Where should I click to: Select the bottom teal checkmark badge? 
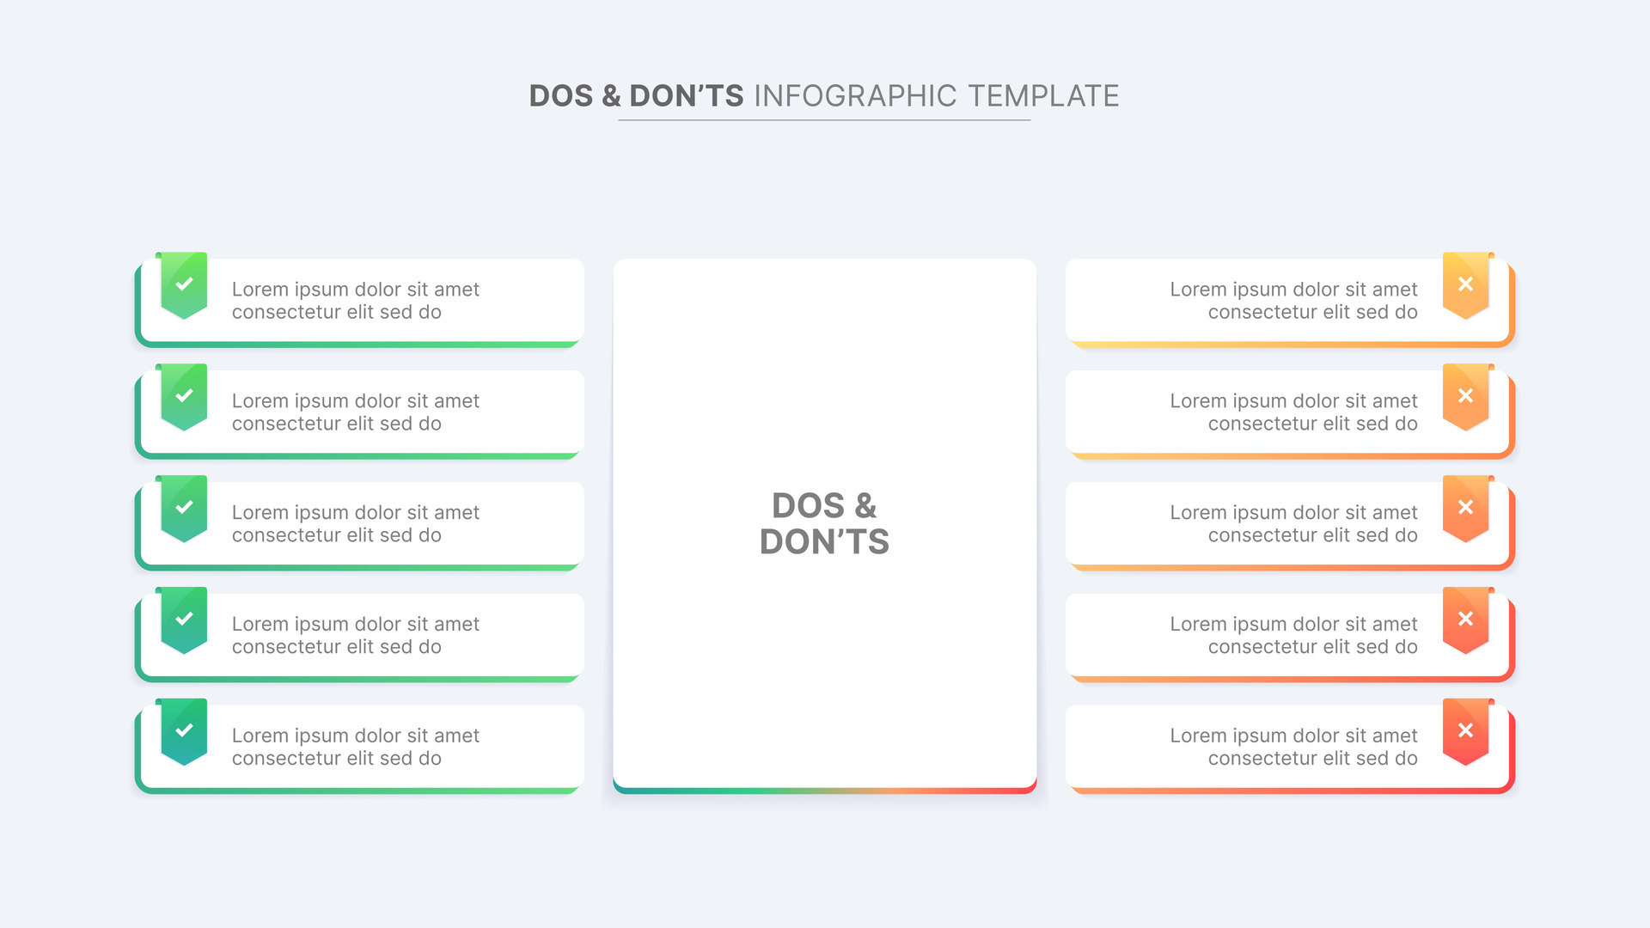pyautogui.click(x=183, y=730)
